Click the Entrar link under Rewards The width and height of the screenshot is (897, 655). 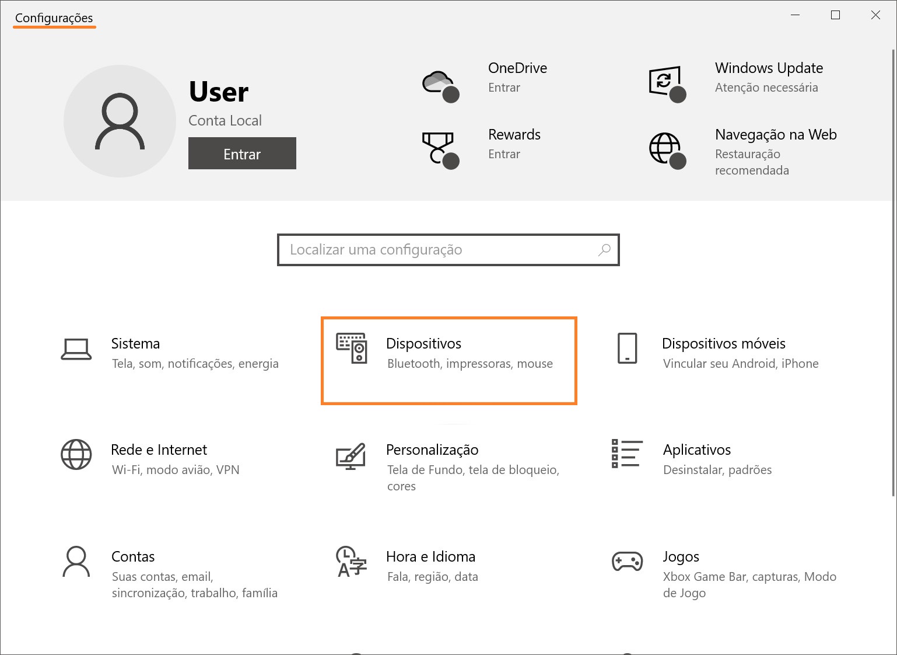coord(504,154)
